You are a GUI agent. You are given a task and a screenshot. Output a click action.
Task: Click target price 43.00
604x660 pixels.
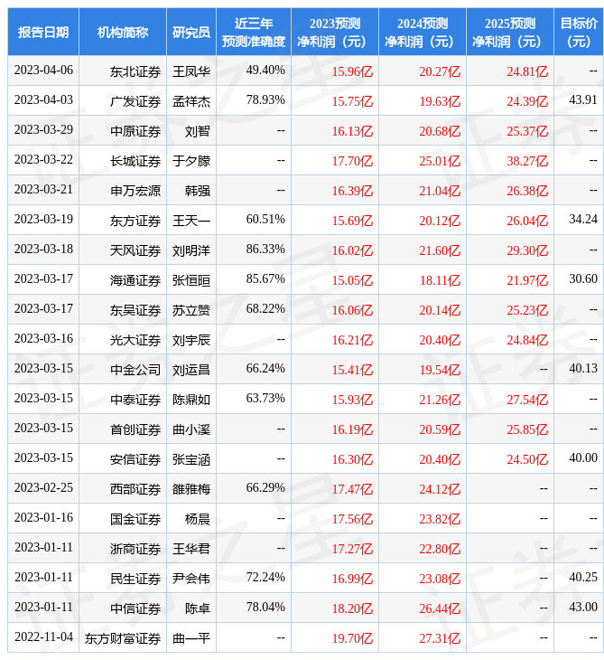(x=583, y=608)
